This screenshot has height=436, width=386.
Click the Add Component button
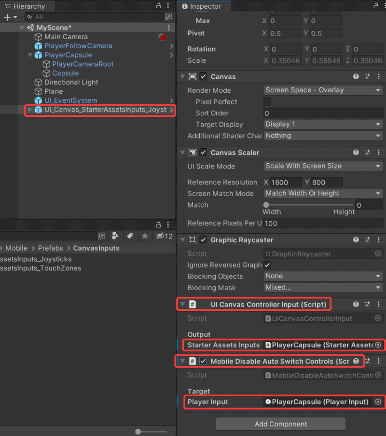pos(280,423)
